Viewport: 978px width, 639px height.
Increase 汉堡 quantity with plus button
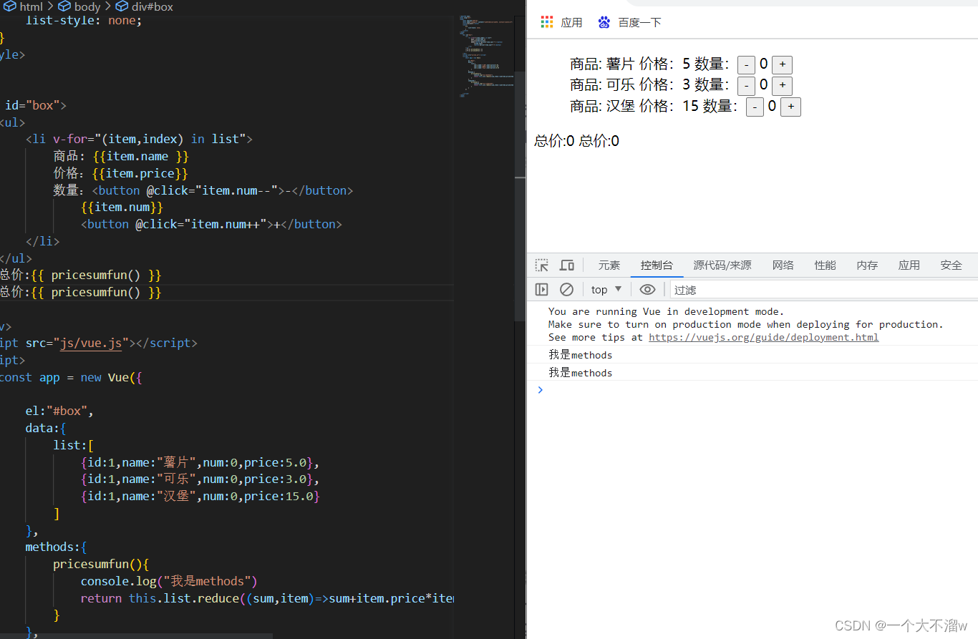pos(790,106)
